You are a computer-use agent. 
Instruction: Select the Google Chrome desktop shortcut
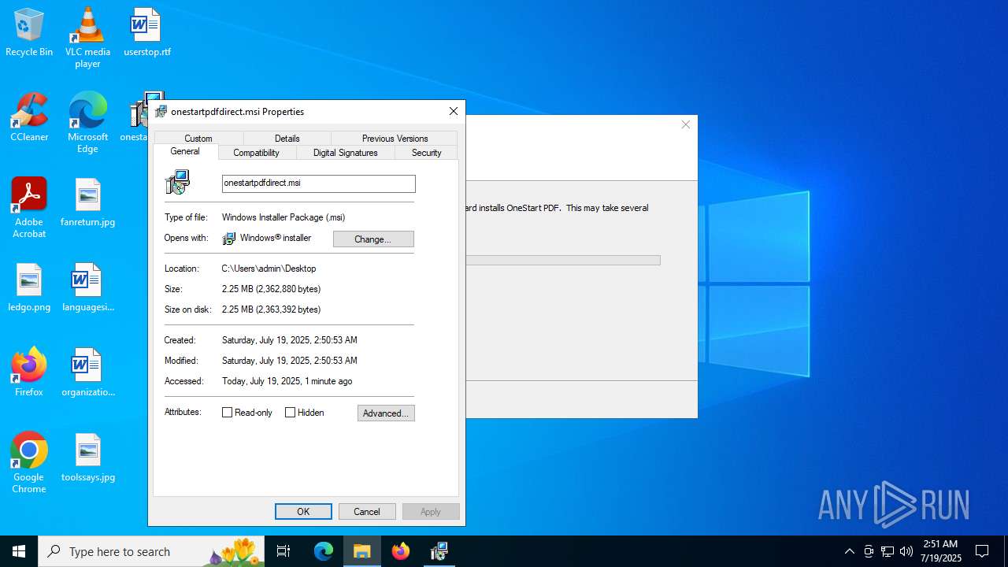(29, 462)
